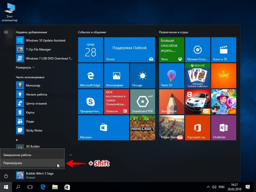Open 3D Builder app

coord(44,146)
